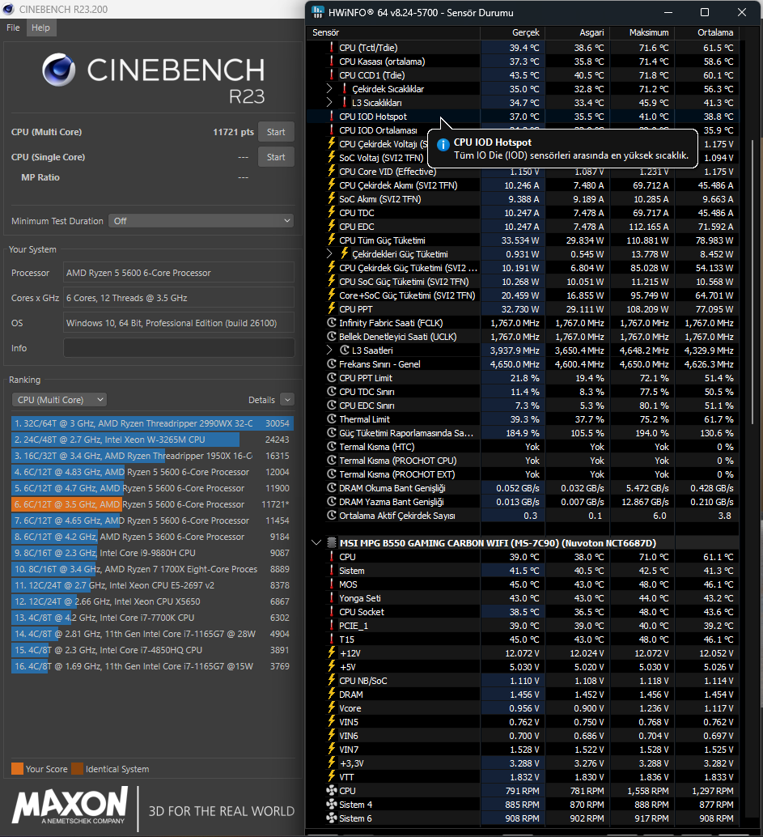Click the orange Your Score legend swatch
763x837 pixels.
17,769
